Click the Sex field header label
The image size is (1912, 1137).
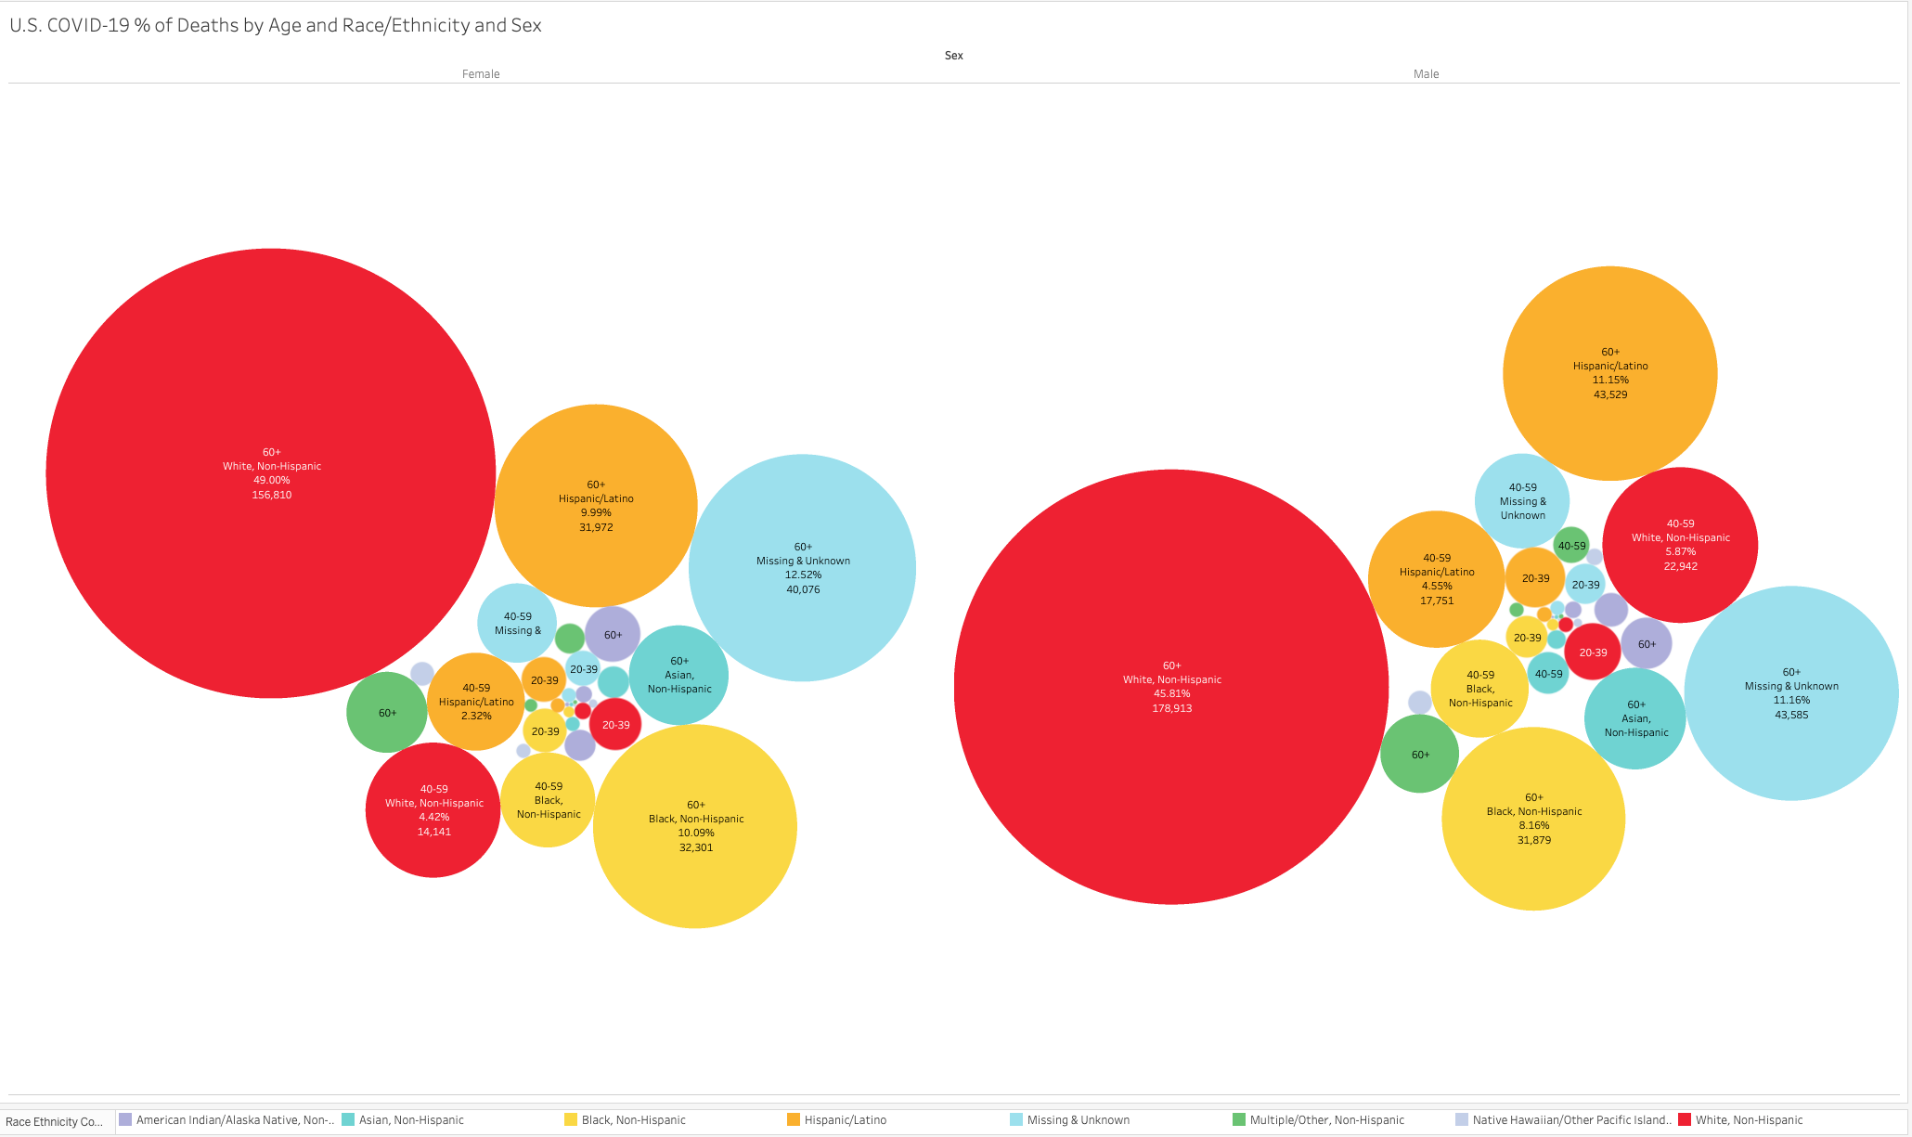[953, 56]
